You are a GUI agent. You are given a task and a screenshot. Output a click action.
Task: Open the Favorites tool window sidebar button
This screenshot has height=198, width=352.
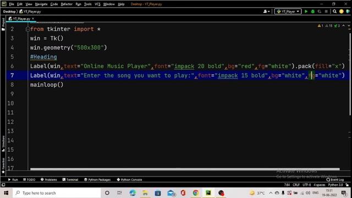pyautogui.click(x=3, y=166)
